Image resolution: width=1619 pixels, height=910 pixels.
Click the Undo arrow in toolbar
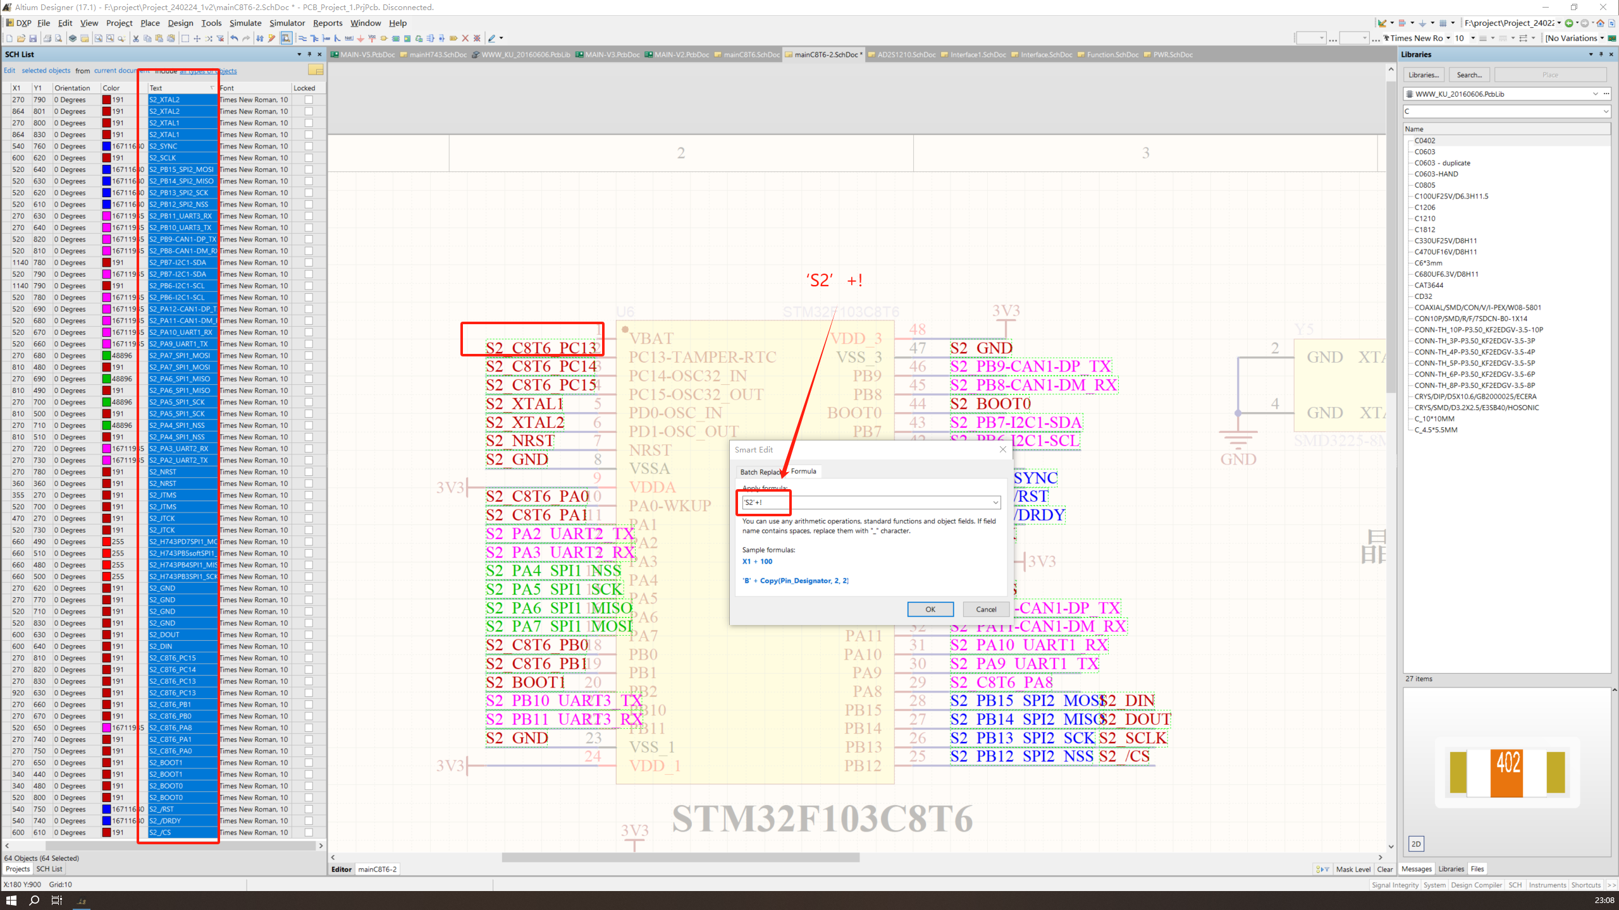click(x=234, y=39)
